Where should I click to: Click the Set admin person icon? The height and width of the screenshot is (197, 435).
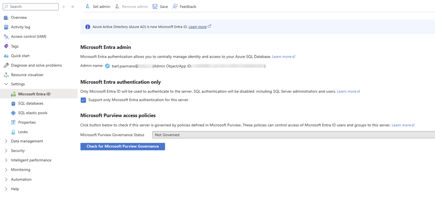coord(87,6)
